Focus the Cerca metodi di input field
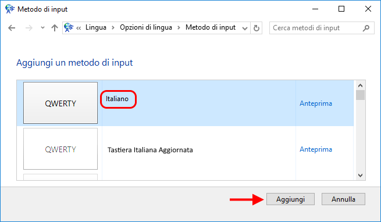Image resolution: width=381 pixels, height=222 pixels. 322,28
